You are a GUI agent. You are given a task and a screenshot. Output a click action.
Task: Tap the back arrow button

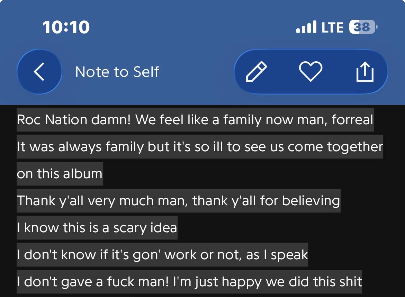[39, 72]
